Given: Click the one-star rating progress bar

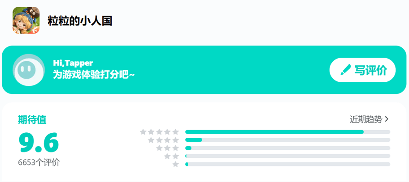Looking at the screenshot, I should (x=287, y=164).
